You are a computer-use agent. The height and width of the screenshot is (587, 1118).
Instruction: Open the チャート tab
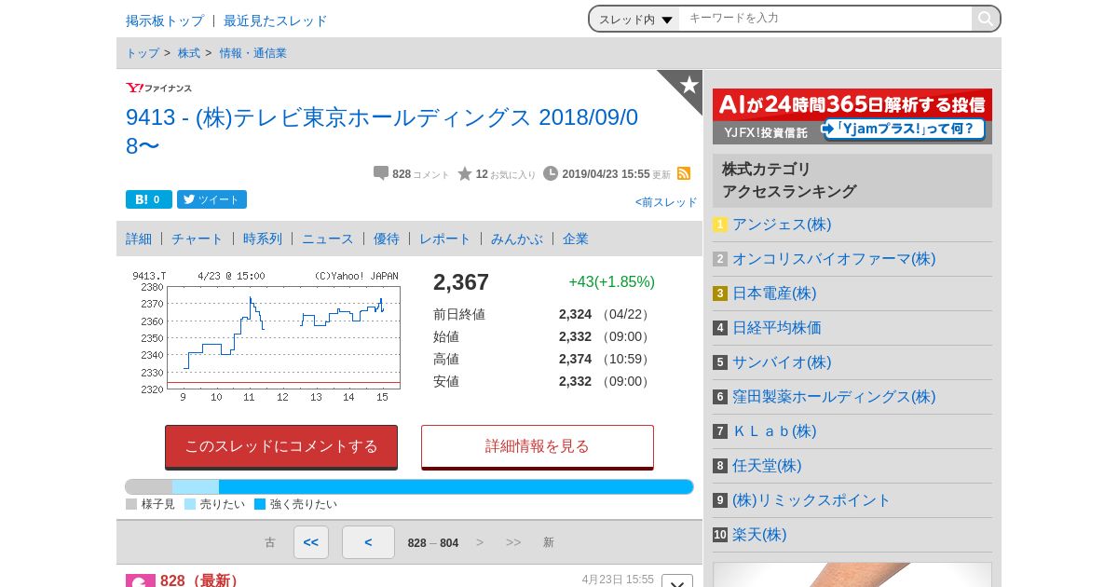[x=198, y=239]
